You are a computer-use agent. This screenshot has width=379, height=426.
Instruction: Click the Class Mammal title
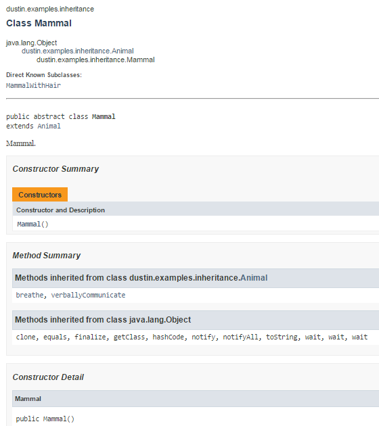click(39, 24)
